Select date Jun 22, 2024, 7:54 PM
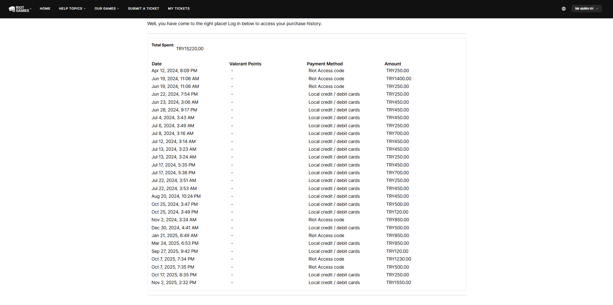The image size is (613, 305). pyautogui.click(x=174, y=94)
